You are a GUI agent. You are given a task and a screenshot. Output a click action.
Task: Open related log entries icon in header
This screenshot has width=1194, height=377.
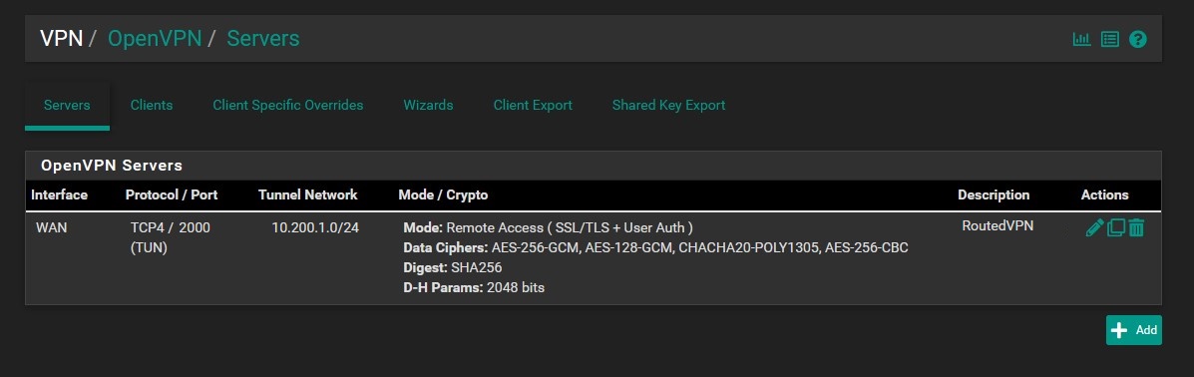click(x=1110, y=39)
